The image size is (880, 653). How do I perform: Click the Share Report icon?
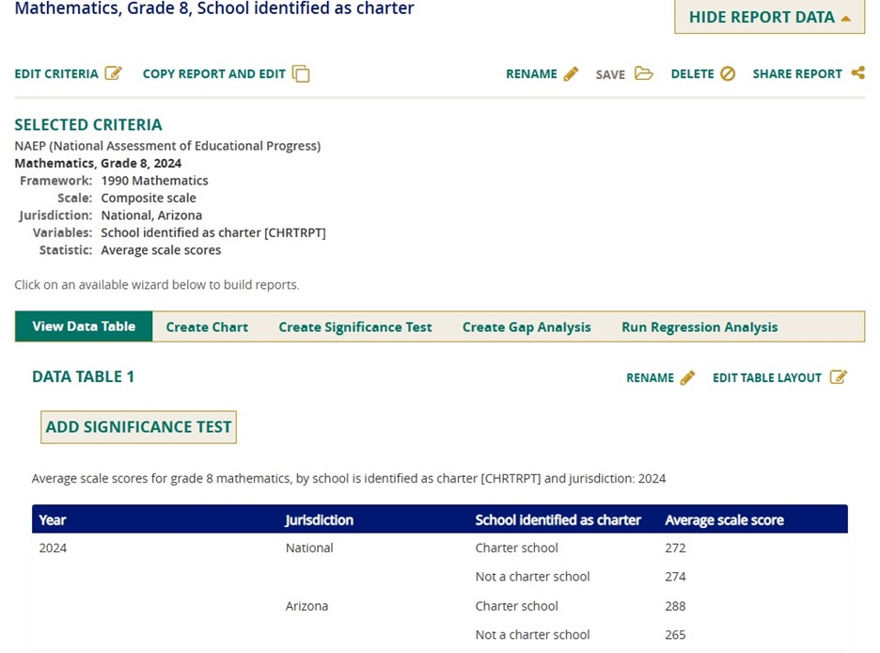(857, 72)
